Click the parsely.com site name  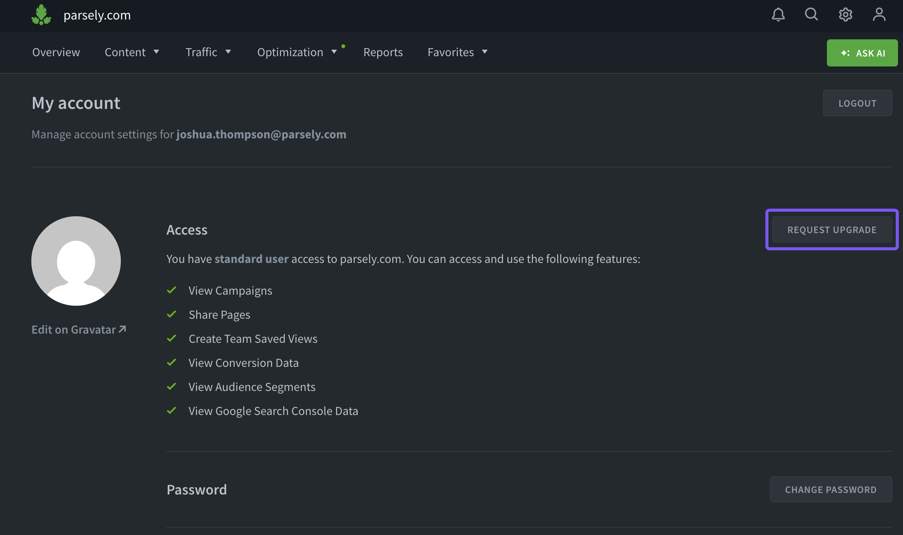(x=97, y=15)
